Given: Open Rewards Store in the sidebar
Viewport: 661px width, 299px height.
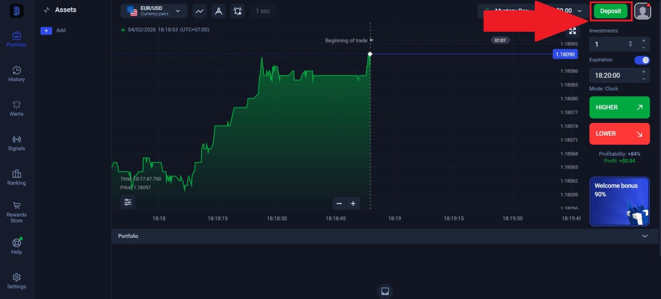Looking at the screenshot, I should (x=17, y=212).
